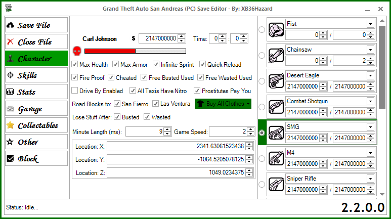Click the Chainsaw weapon icon
The image size is (391, 219).
(x=276, y=55)
